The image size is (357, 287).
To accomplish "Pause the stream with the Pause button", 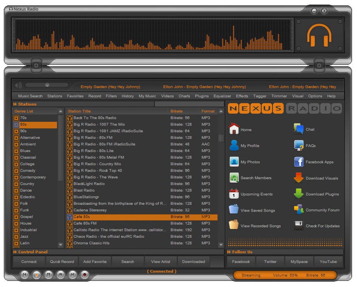I will coord(49,275).
